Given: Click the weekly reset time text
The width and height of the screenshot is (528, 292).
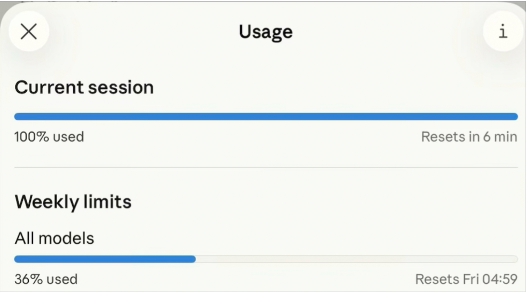Looking at the screenshot, I should tap(466, 279).
